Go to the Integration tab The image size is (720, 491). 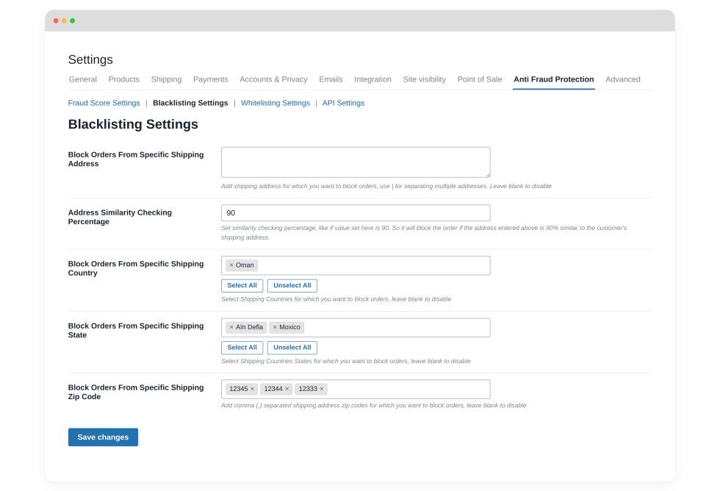click(373, 79)
